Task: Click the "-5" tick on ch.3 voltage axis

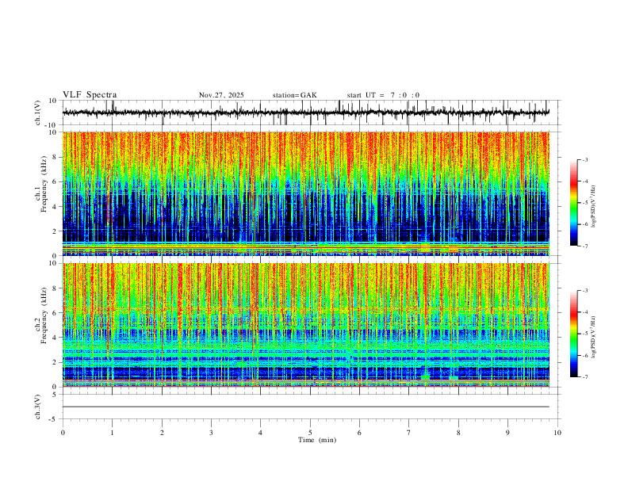Action: 54,419
